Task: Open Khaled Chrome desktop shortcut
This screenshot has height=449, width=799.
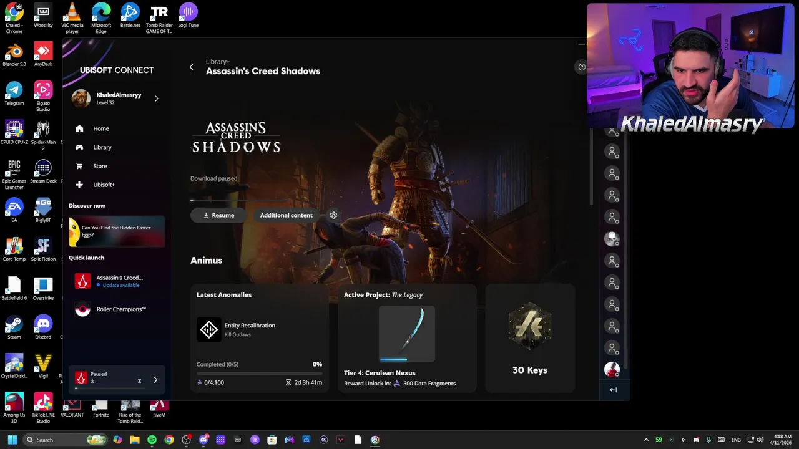Action: pos(14,18)
